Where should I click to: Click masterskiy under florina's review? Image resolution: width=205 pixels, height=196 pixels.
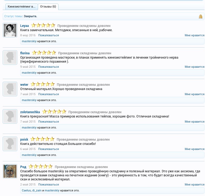[x=29, y=73]
